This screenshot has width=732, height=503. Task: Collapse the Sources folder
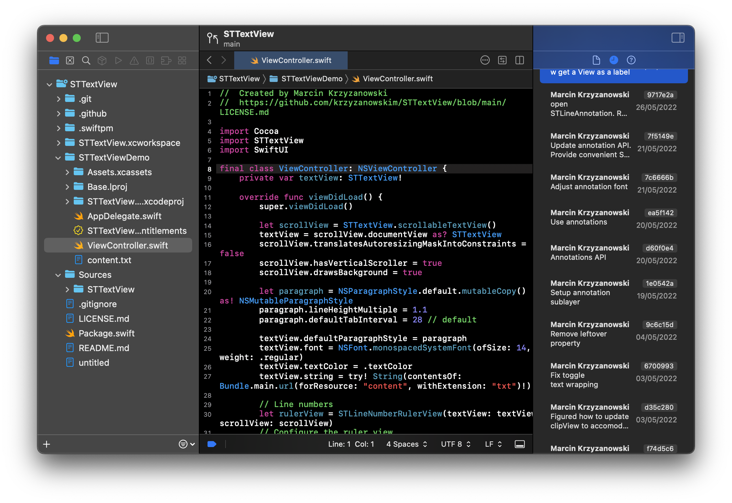tap(58, 275)
